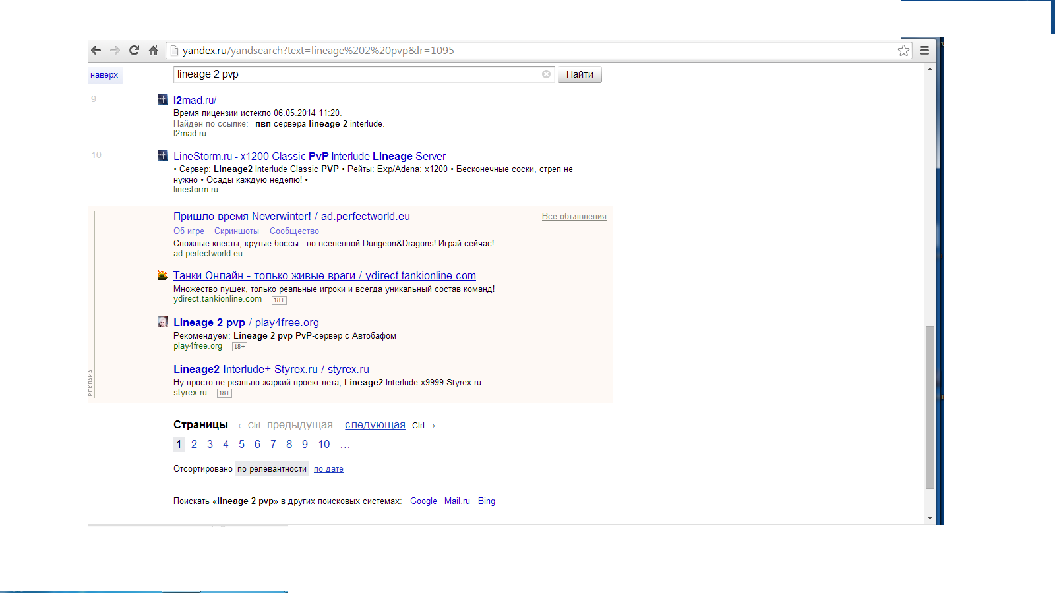Viewport: 1055px width, 593px height.
Task: Go to results page 6
Action: point(257,445)
